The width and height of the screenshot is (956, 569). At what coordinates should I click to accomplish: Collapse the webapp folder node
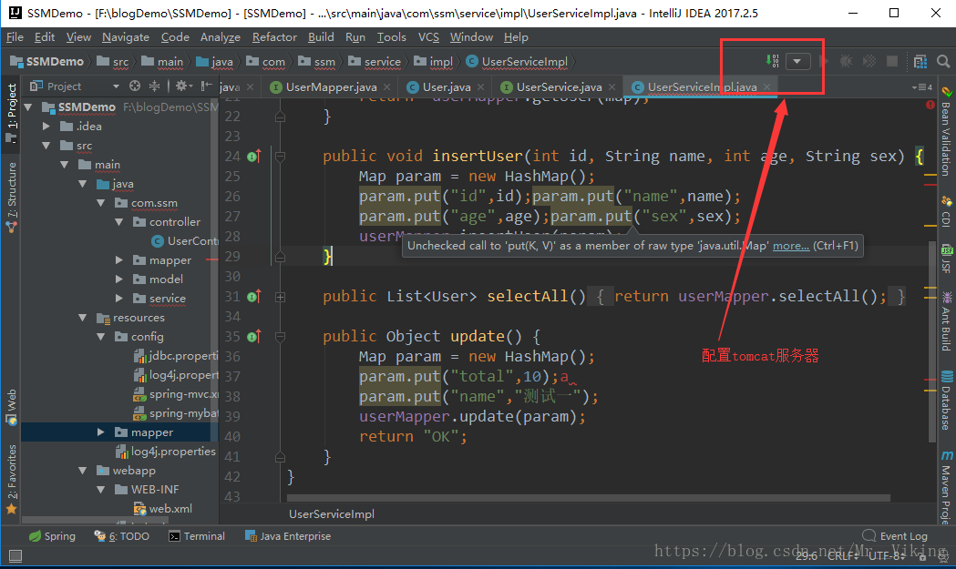[83, 471]
